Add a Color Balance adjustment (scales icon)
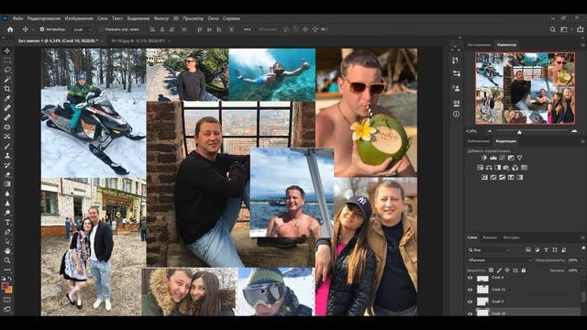587x330 pixels. 489,168
